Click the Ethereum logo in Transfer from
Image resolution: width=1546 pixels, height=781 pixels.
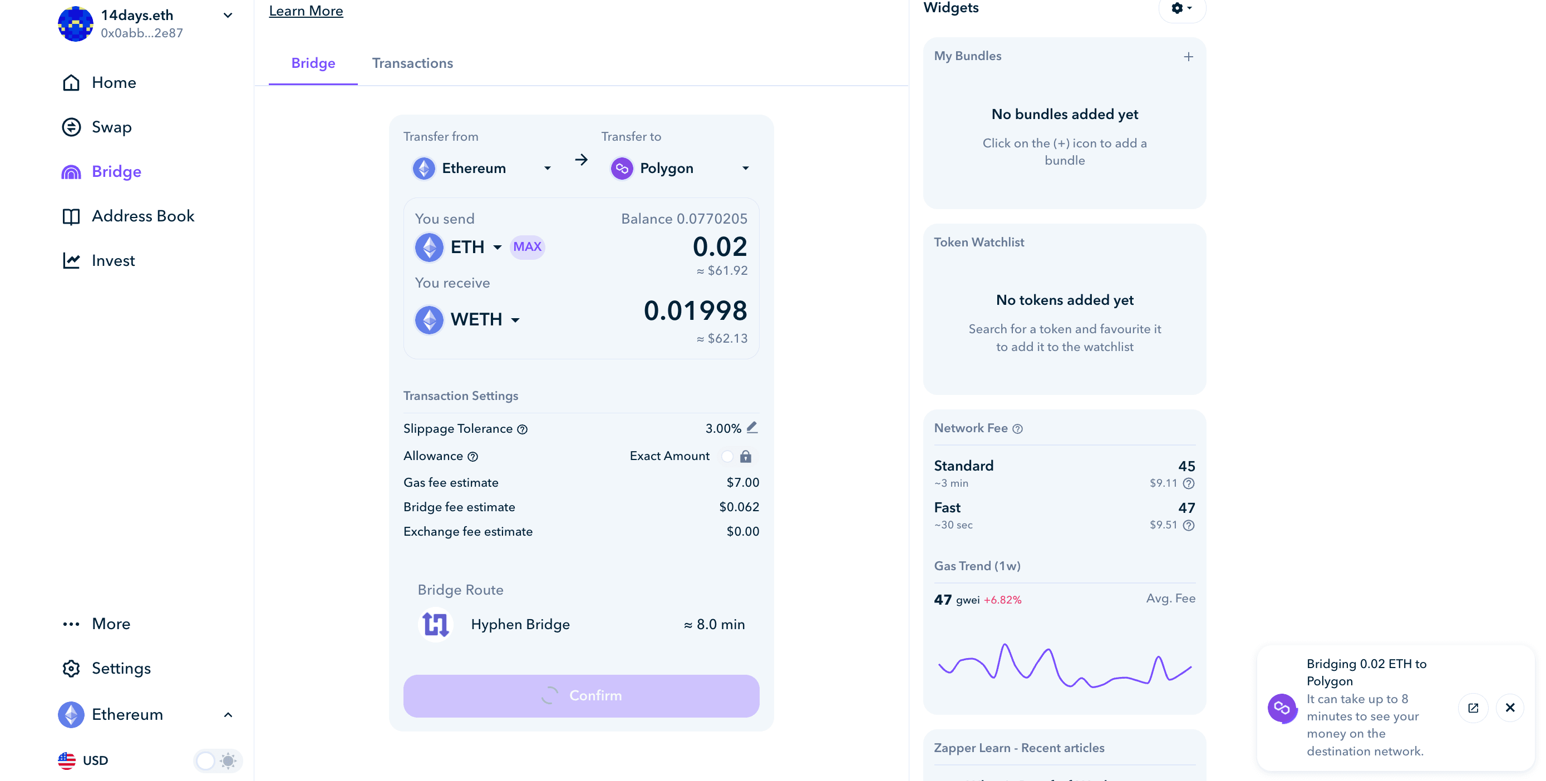coord(424,168)
